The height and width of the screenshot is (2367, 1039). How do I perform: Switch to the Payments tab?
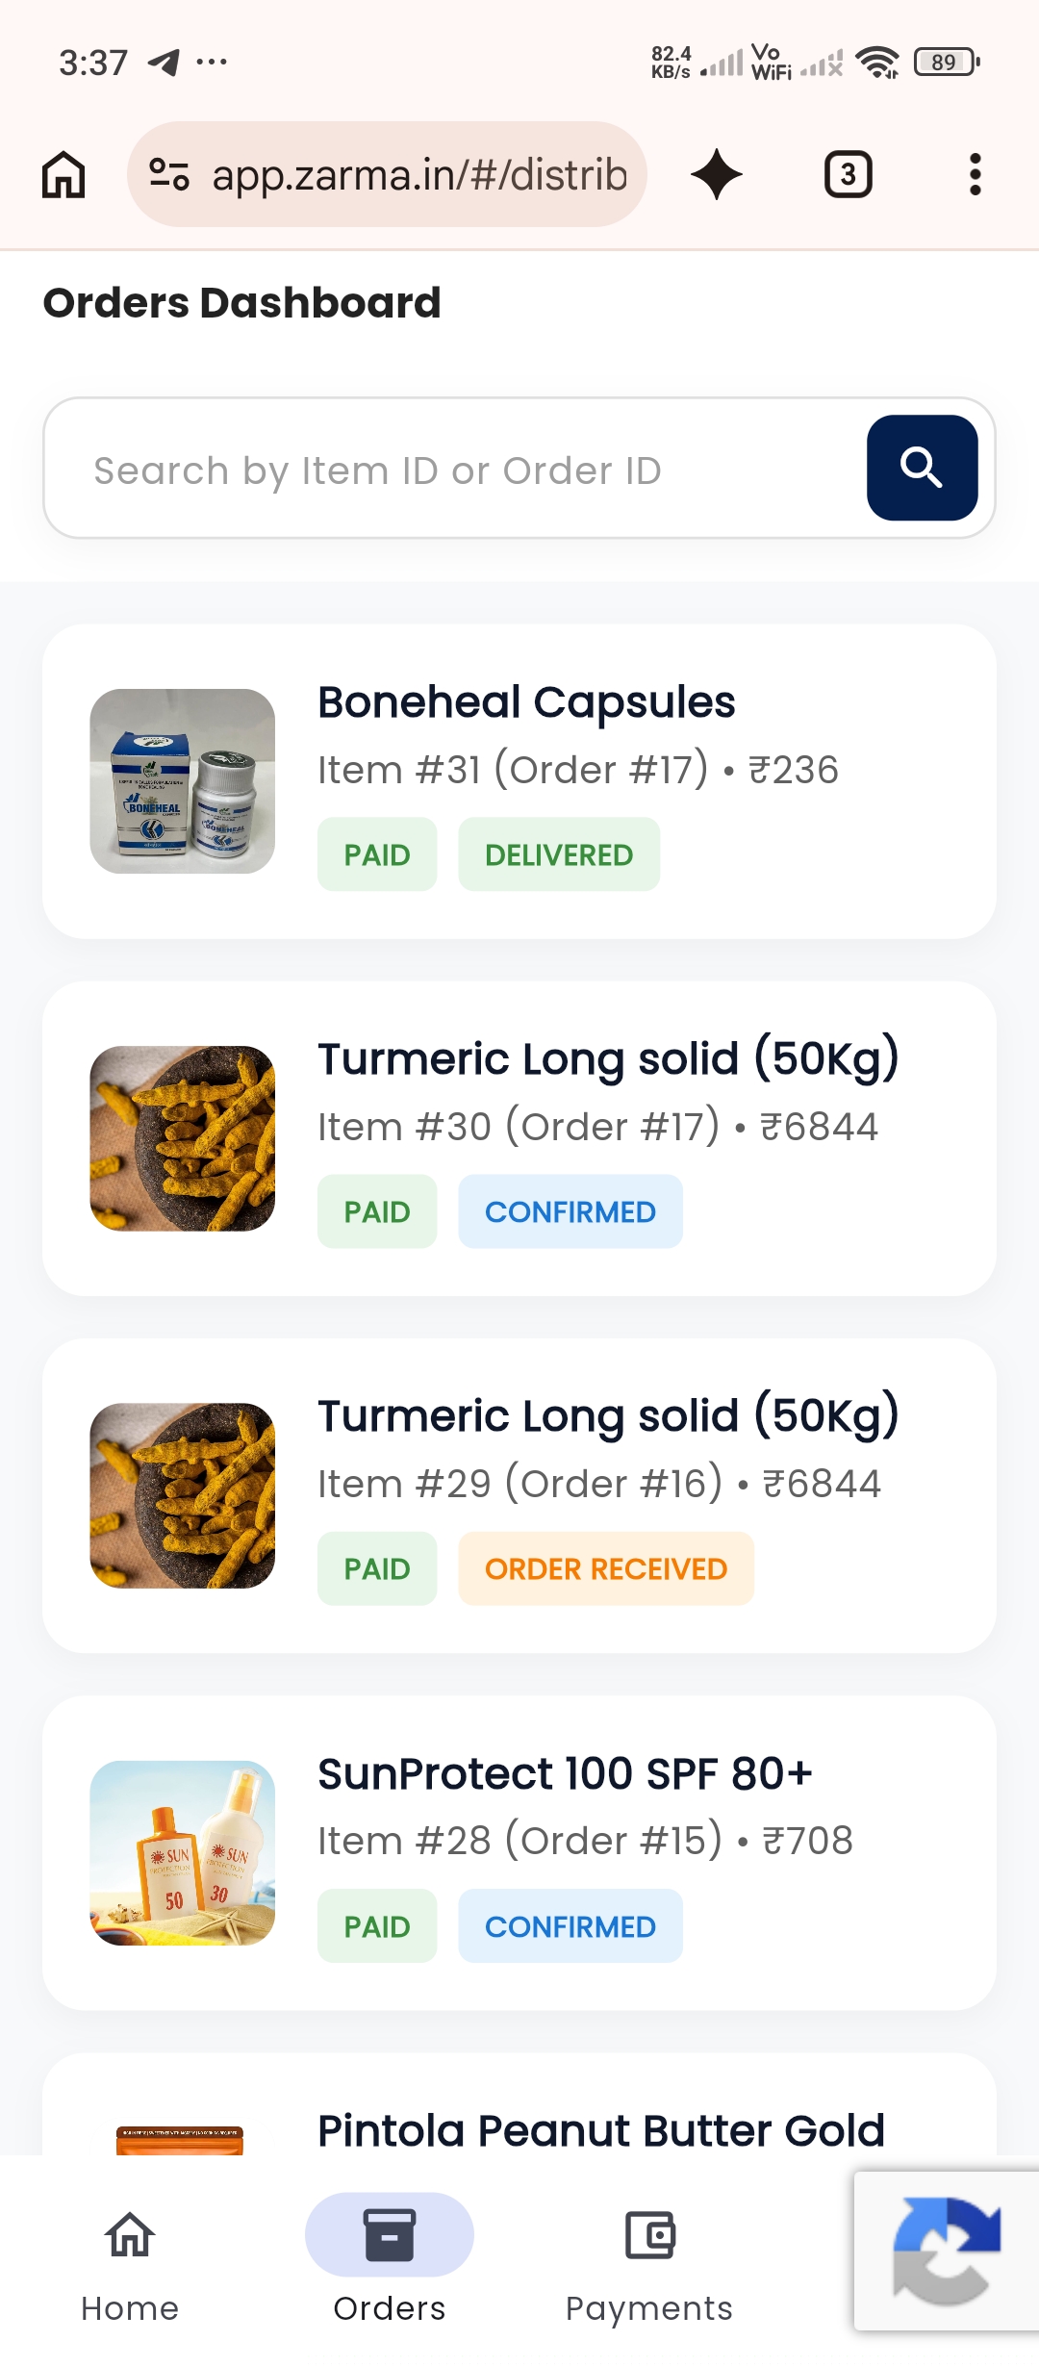pos(649,2264)
